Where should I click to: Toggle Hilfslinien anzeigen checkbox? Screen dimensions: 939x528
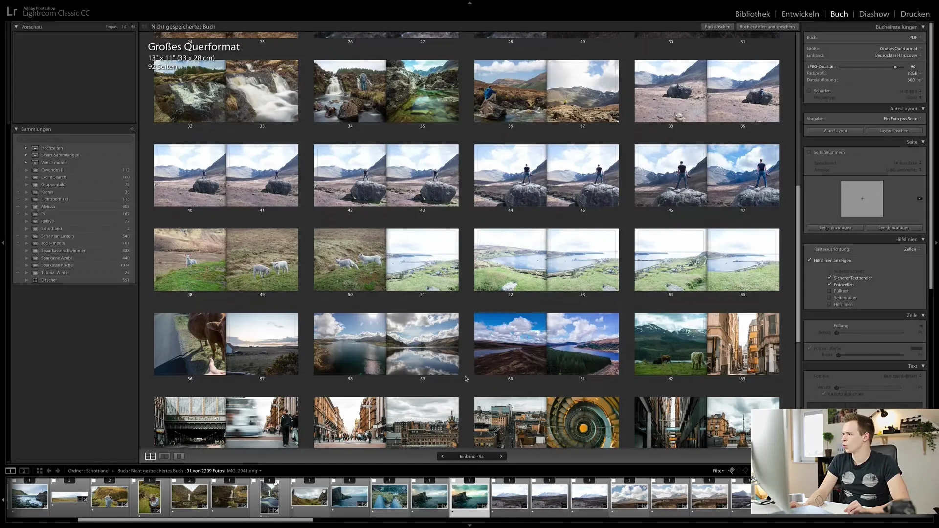[809, 260]
